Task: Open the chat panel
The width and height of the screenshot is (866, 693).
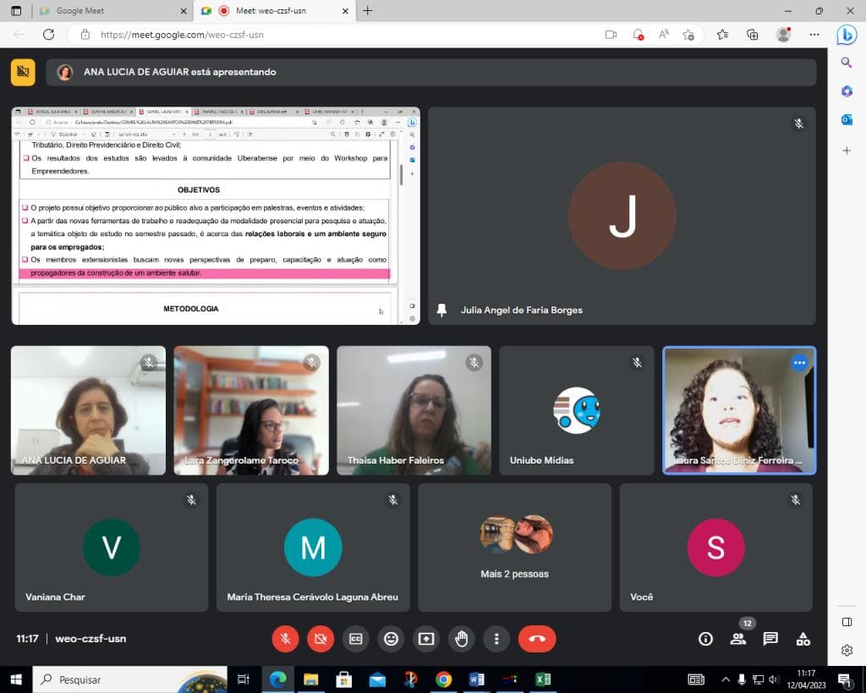Action: pos(770,640)
